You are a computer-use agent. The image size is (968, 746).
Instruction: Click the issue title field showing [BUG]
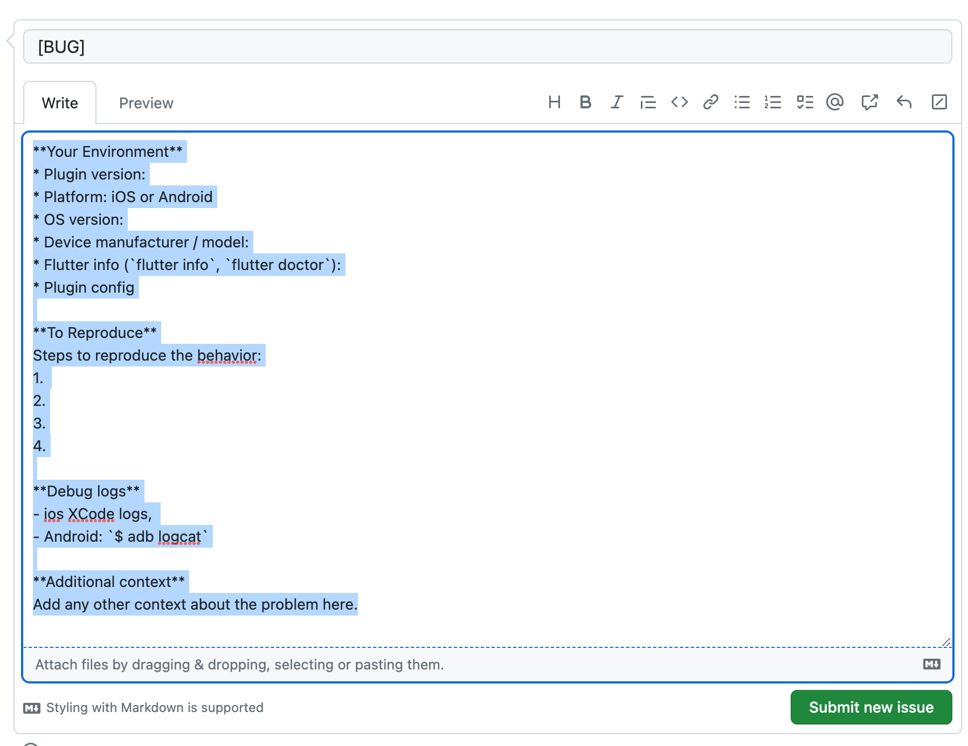[x=485, y=47]
